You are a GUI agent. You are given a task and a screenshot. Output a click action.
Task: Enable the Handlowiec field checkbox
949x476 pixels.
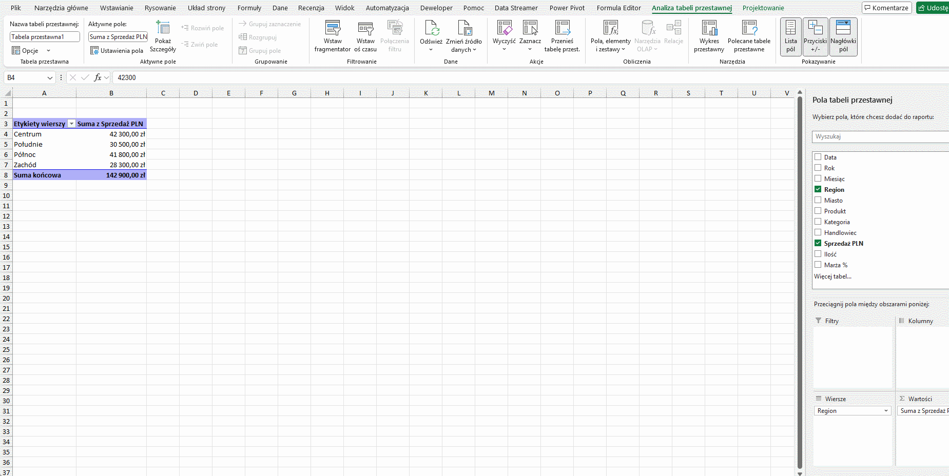(x=818, y=232)
